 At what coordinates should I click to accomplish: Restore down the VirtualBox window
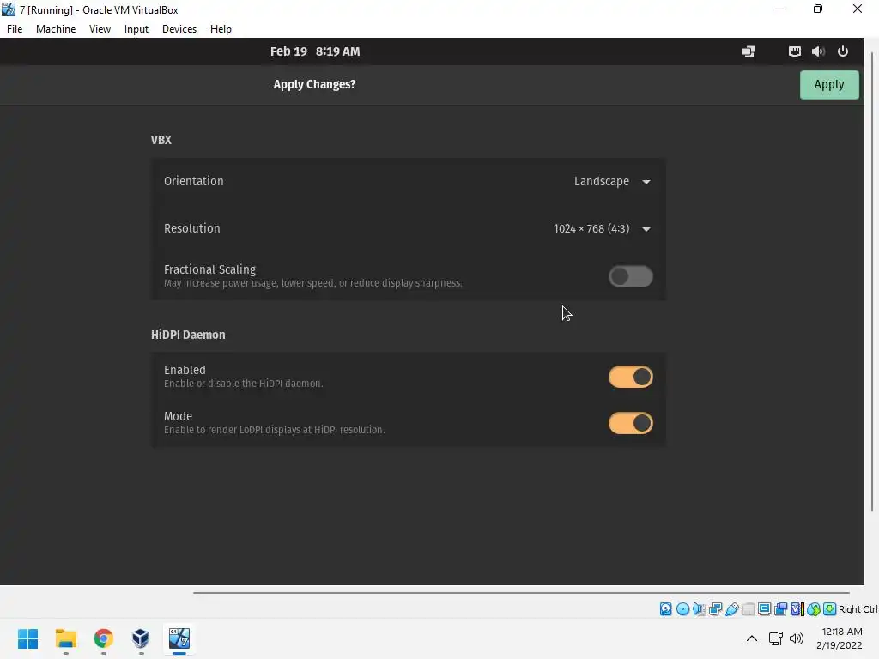click(x=818, y=9)
